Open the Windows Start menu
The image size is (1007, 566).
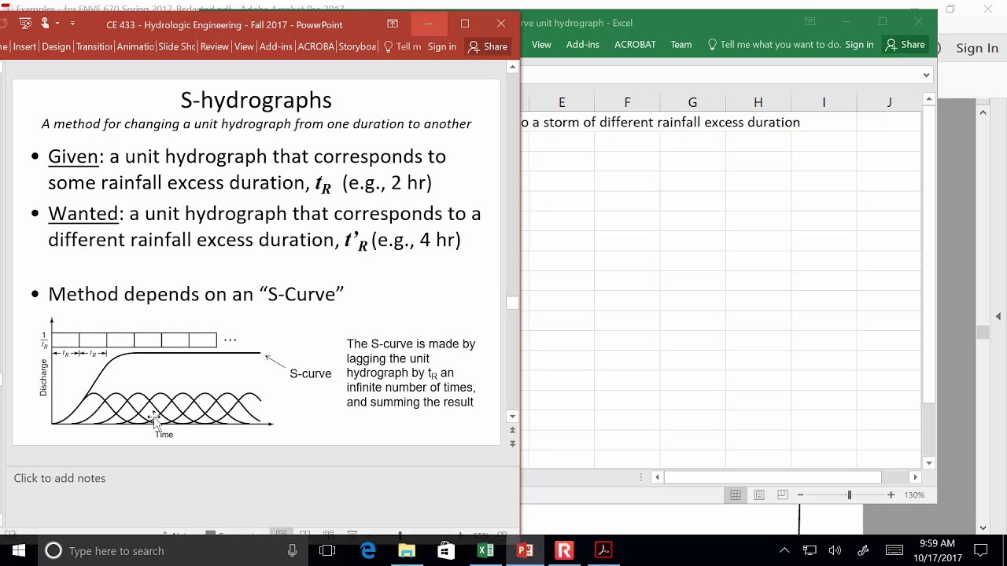(19, 550)
